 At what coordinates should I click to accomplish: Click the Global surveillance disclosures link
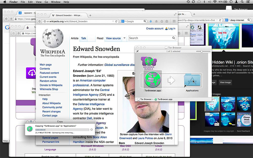120,65
